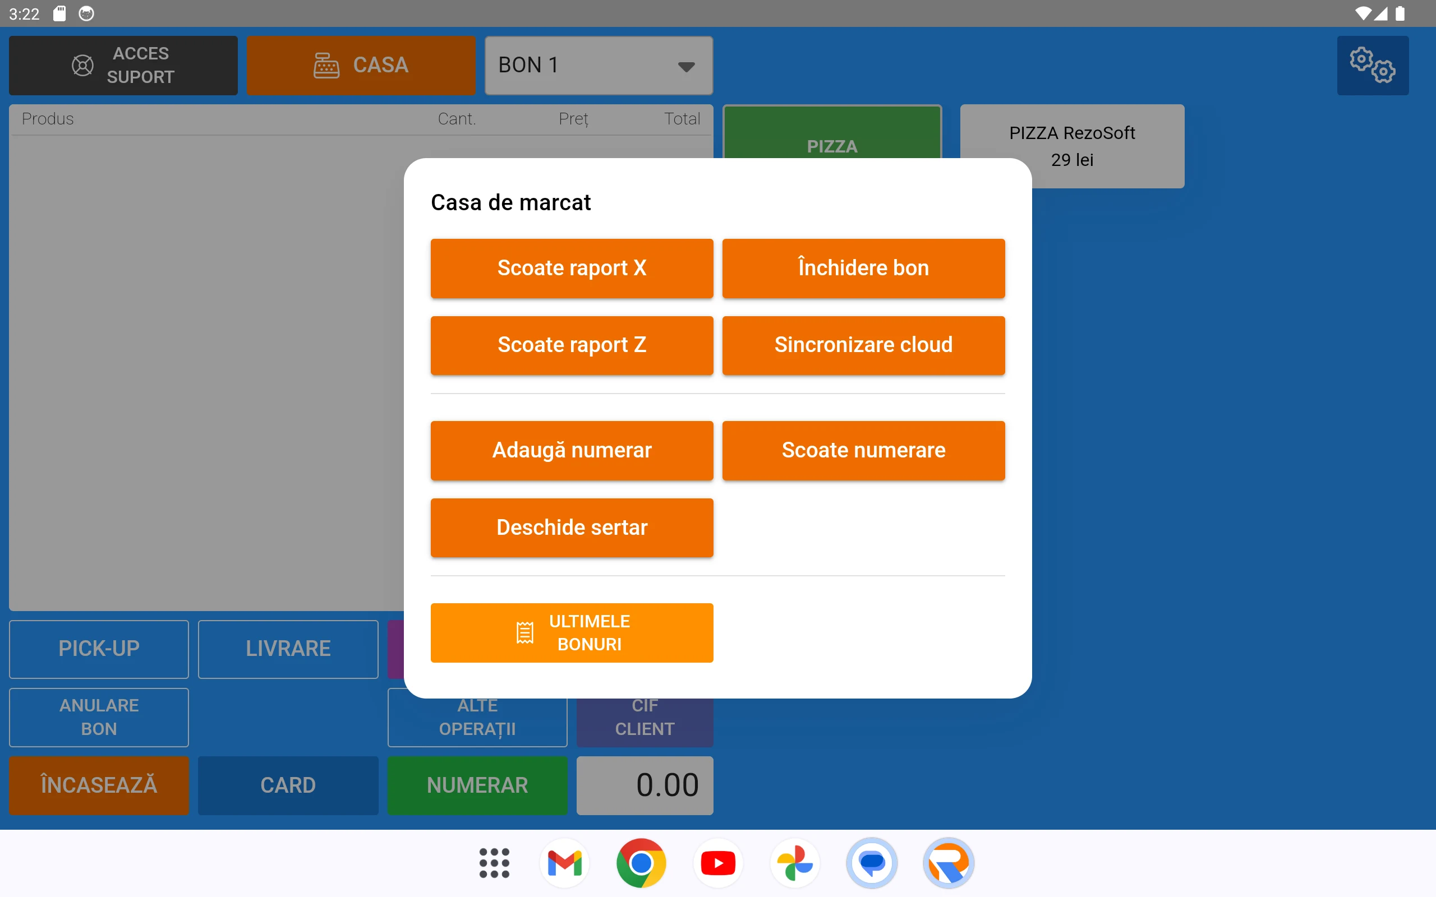Pay with CARD button

[288, 785]
